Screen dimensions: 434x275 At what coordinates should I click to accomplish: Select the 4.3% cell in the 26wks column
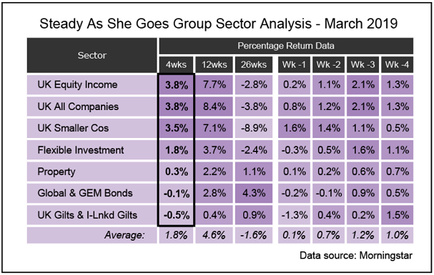pos(254,193)
